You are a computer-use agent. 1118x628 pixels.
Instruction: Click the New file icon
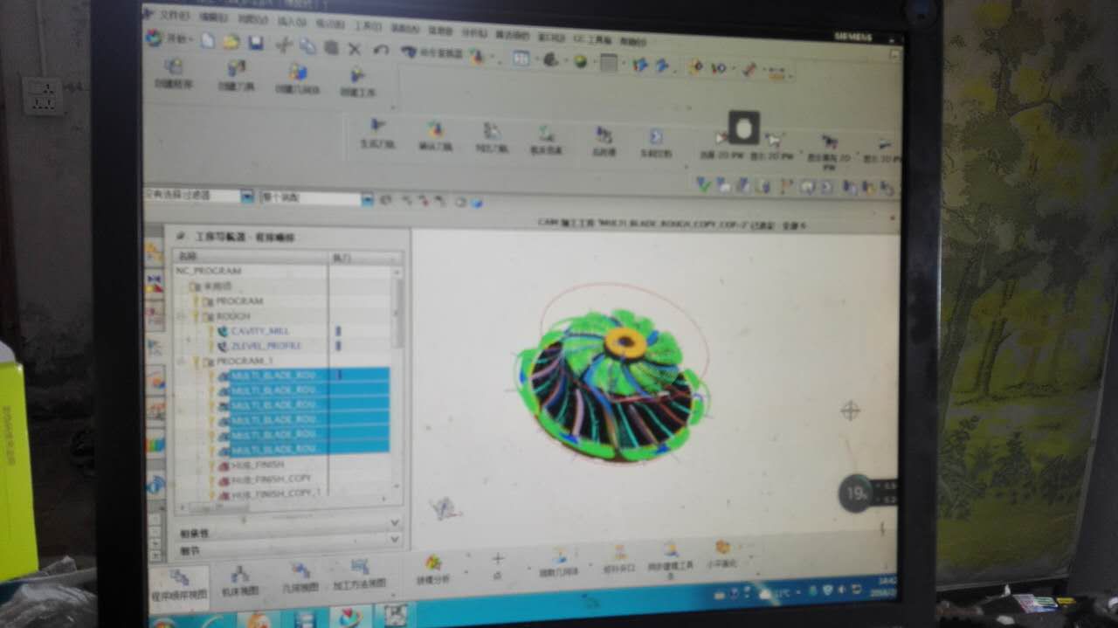[207, 40]
